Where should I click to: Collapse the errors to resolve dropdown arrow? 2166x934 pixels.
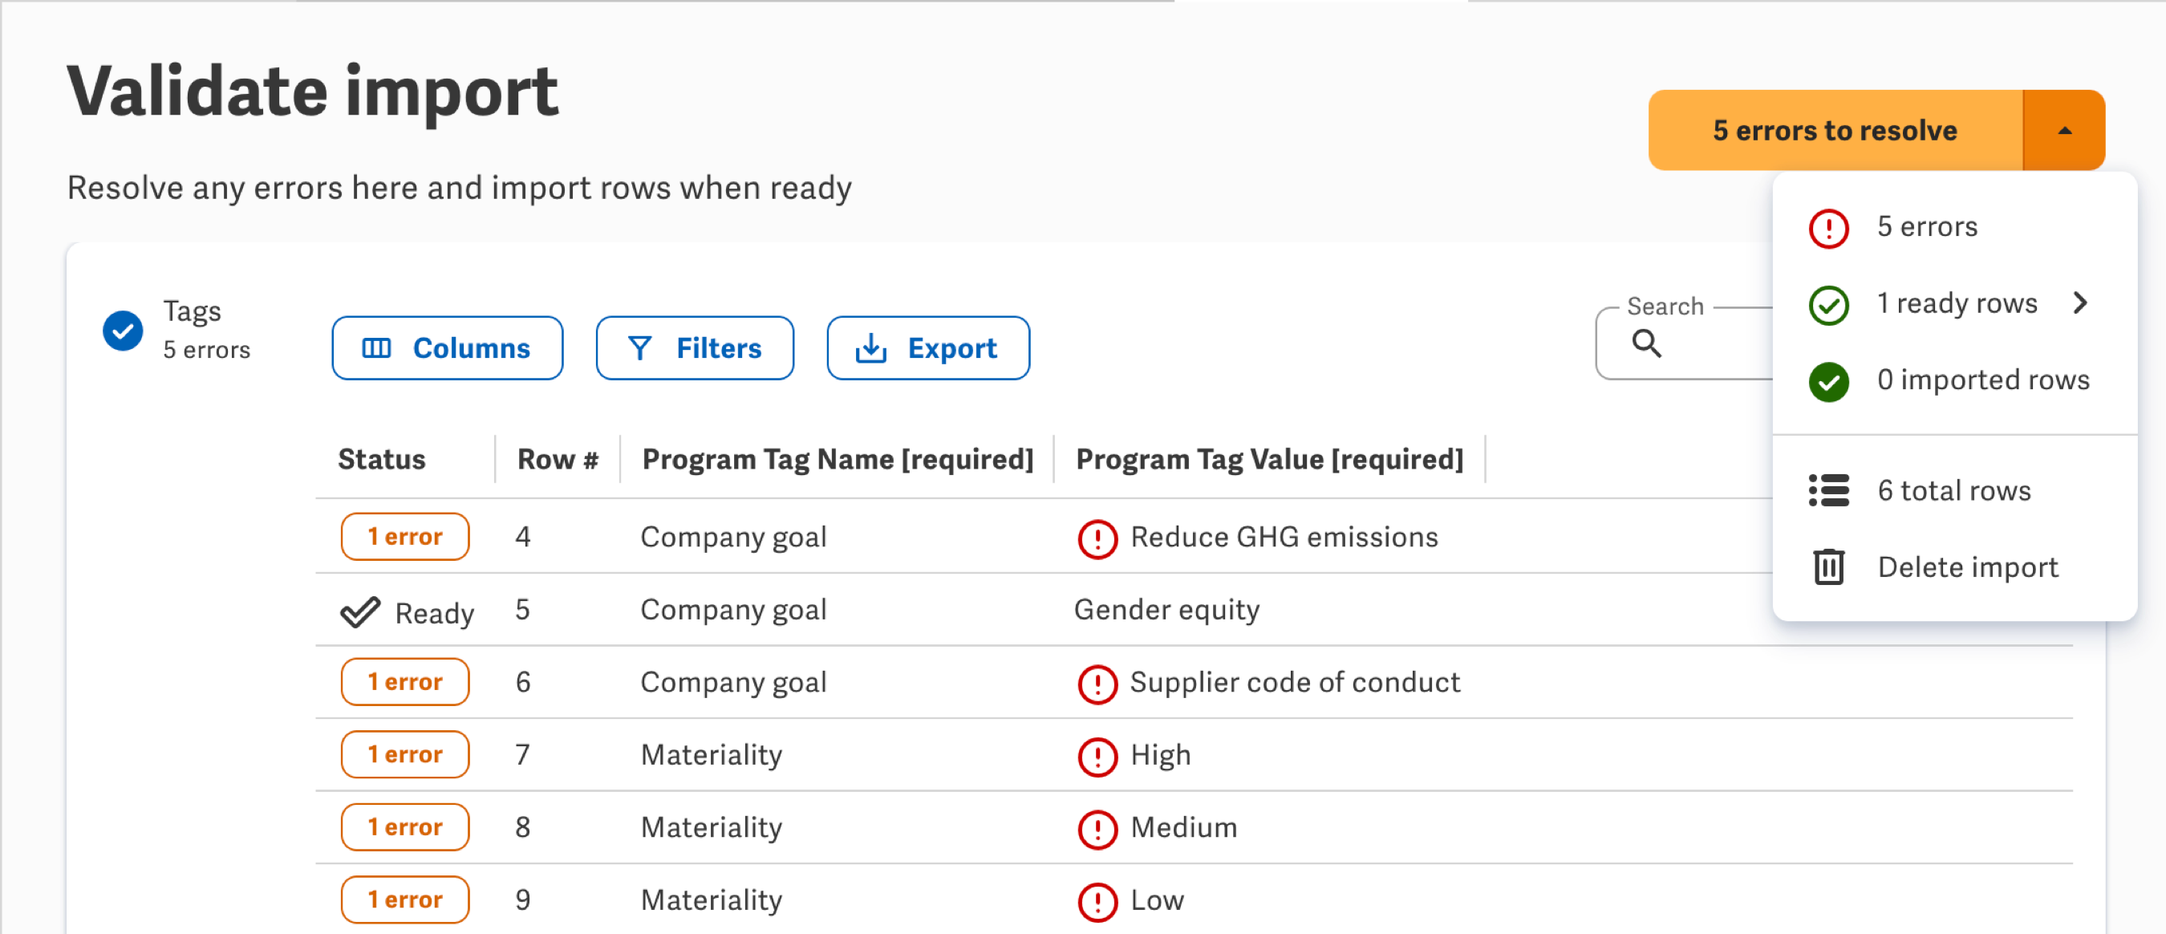2064,130
